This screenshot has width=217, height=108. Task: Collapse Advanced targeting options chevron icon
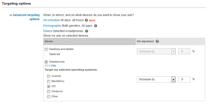11,15
